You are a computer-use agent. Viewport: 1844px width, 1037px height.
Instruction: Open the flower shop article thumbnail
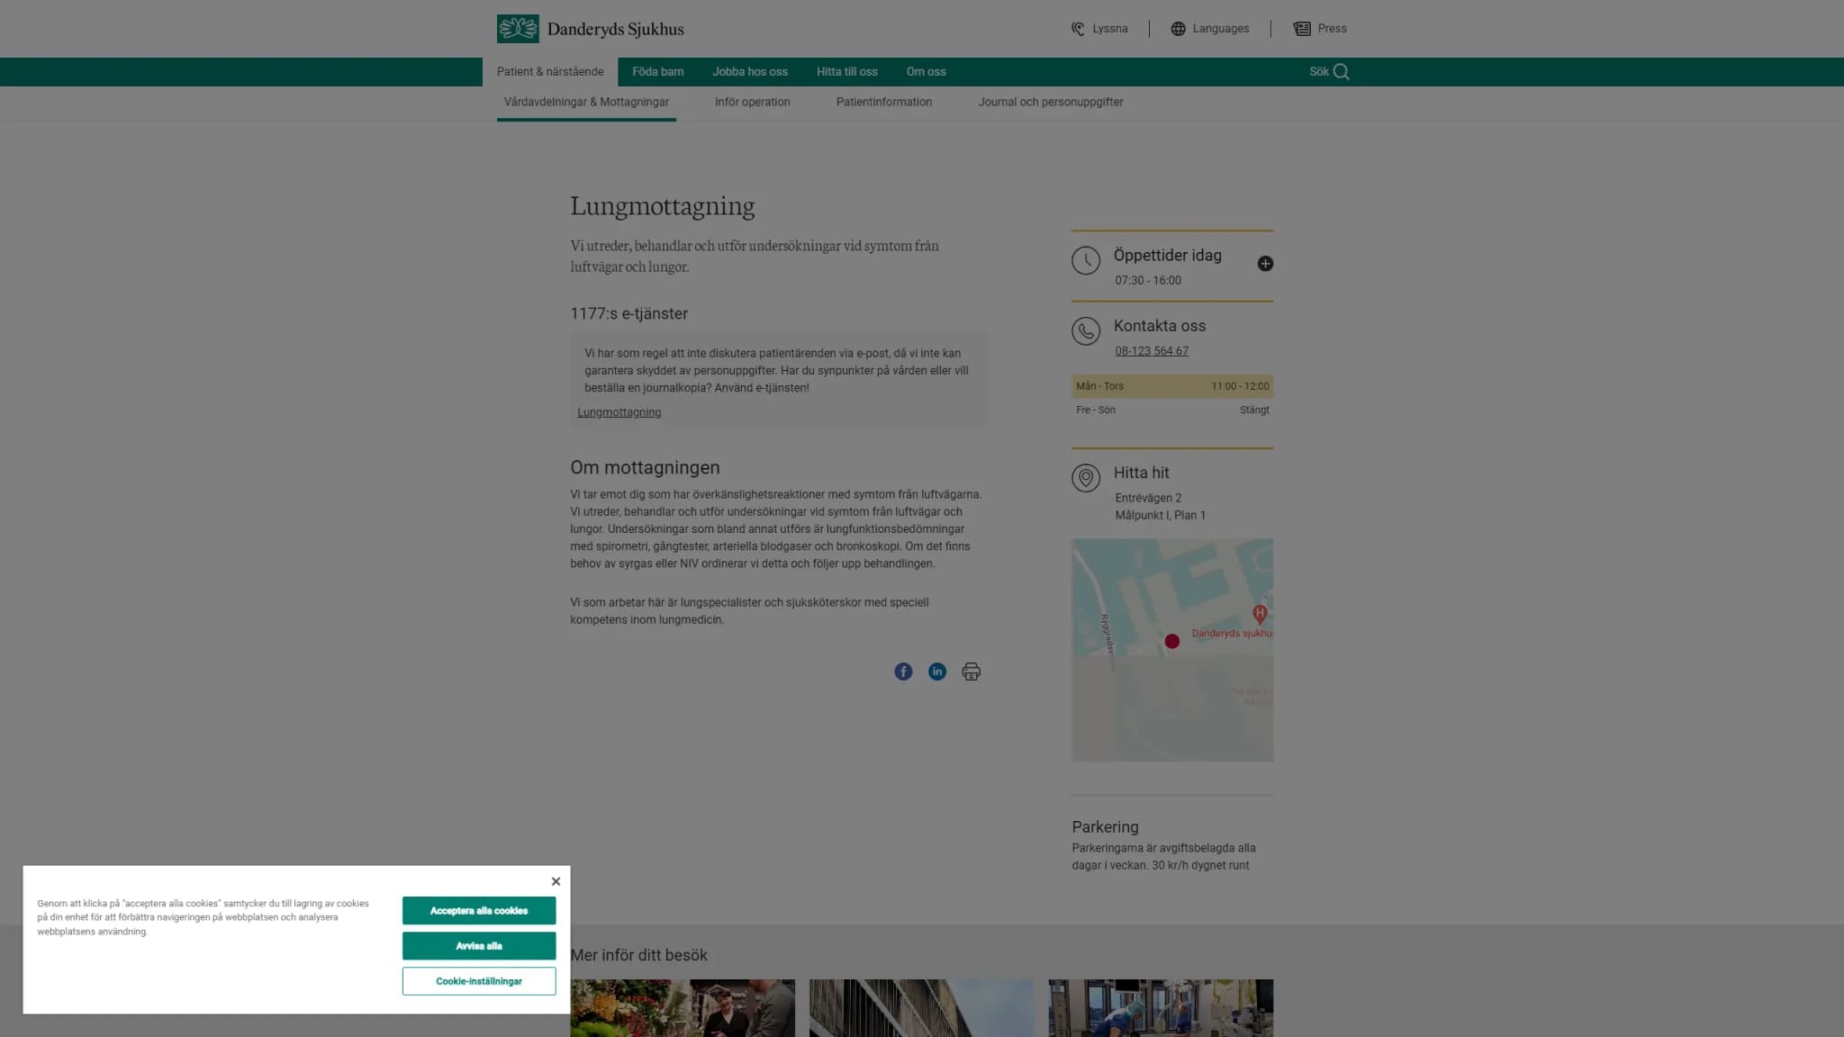[682, 1008]
